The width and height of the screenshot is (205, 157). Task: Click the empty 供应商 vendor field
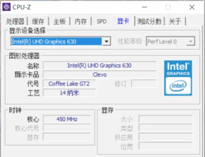[166, 137]
